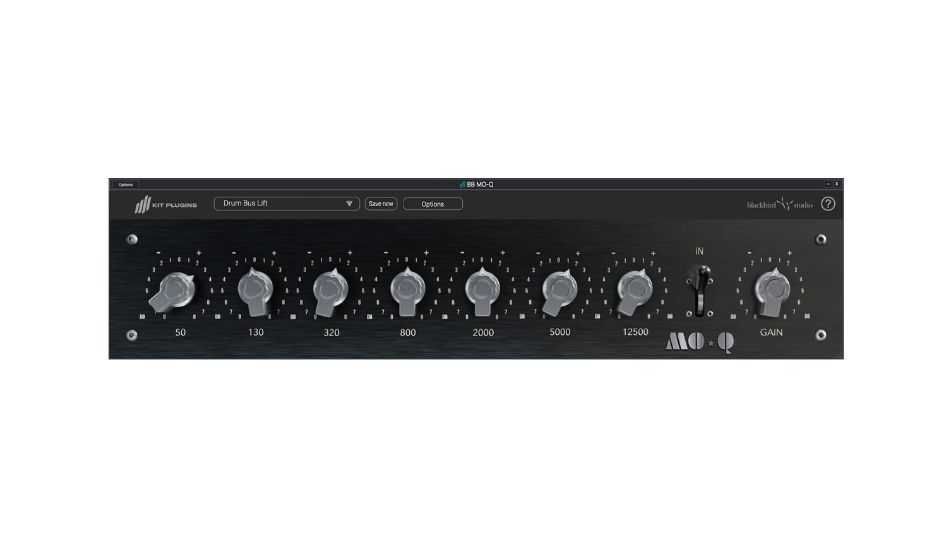Close the BB MO-Q plugin window

coord(837,184)
